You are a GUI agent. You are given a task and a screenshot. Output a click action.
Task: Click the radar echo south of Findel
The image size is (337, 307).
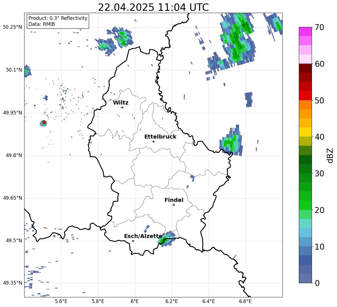pyautogui.click(x=167, y=239)
